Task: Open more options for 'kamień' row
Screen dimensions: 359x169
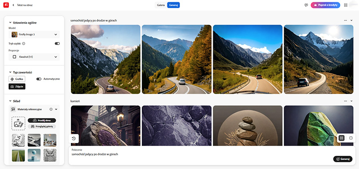Action: pos(345,101)
